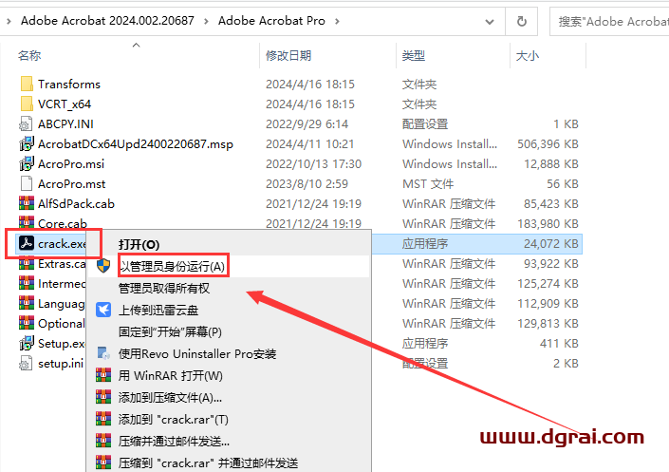Choose 打开(O) from the context menu
This screenshot has height=472, width=669.
pos(139,245)
